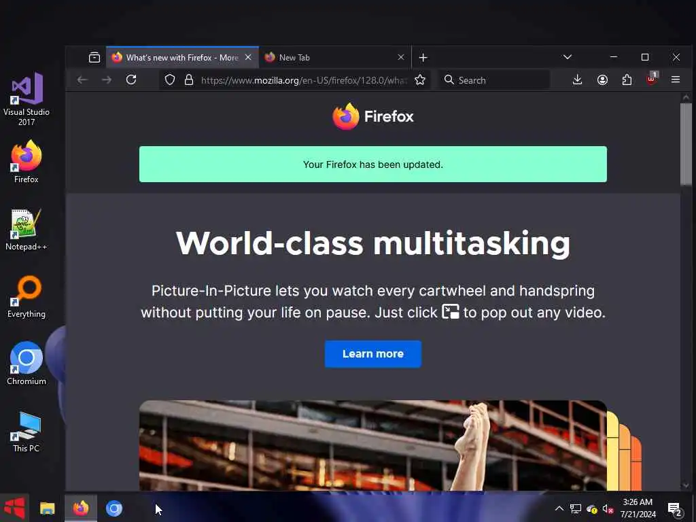Open File Explorer from the taskbar
This screenshot has width=696, height=522.
pos(48,508)
